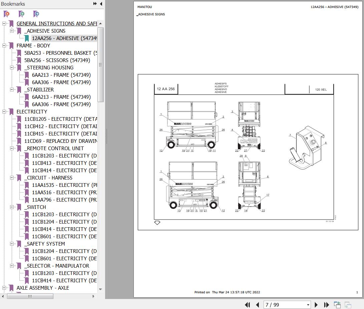Collapse the _SWITCH node
Screen dimensions: 364x309
[12, 207]
